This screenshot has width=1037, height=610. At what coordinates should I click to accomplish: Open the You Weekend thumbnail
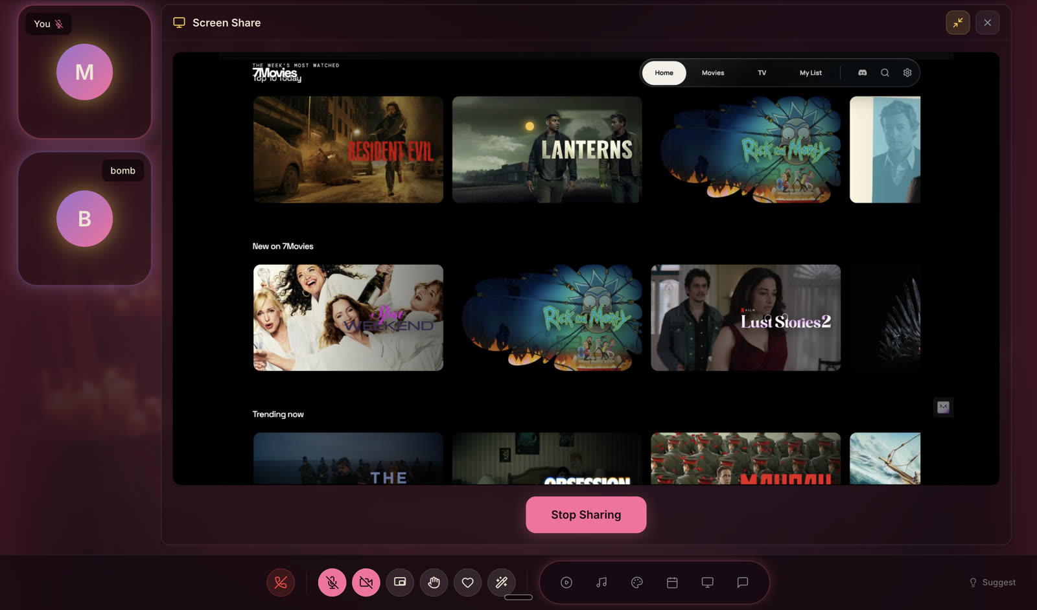pos(348,317)
